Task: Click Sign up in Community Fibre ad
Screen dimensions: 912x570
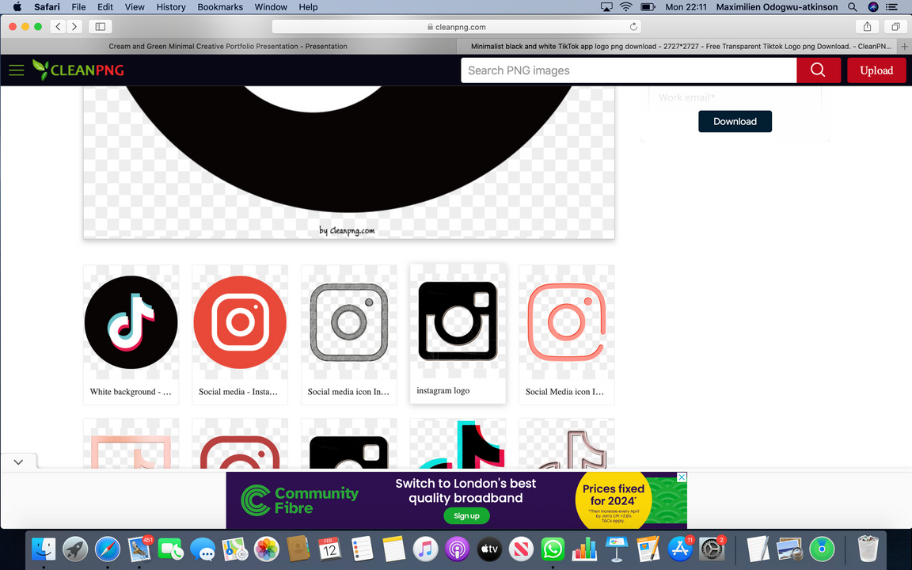Action: click(x=466, y=516)
